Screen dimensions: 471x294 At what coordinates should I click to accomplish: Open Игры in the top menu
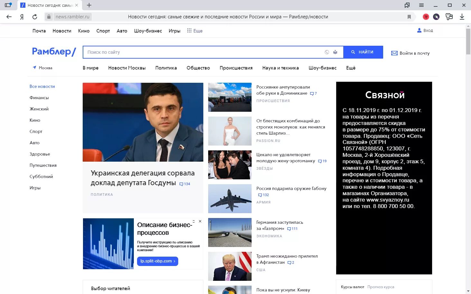[174, 31]
